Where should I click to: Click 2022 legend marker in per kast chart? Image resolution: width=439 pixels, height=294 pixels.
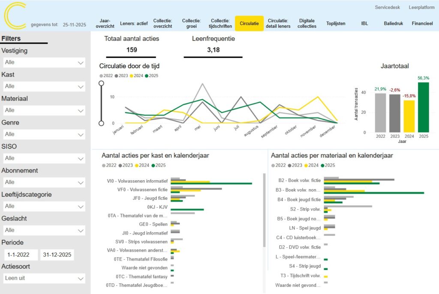point(104,165)
